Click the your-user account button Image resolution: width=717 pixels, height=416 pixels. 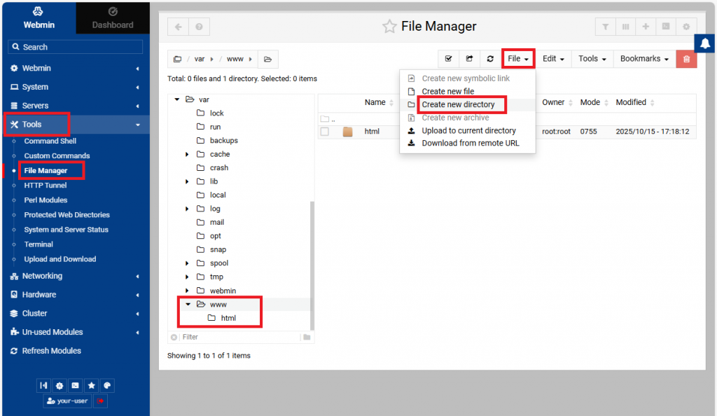click(x=67, y=401)
